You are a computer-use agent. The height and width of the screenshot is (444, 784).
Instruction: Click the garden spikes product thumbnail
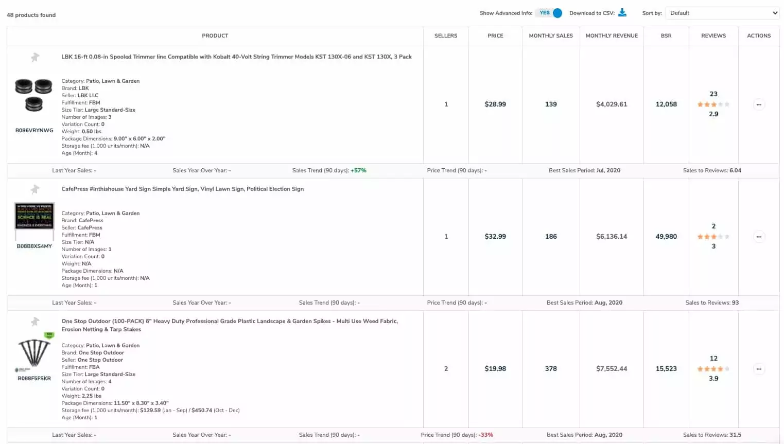[34, 352]
